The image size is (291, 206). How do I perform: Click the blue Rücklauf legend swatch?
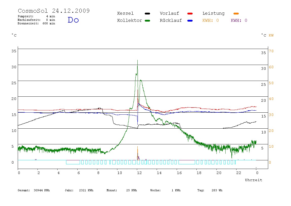[190, 21]
